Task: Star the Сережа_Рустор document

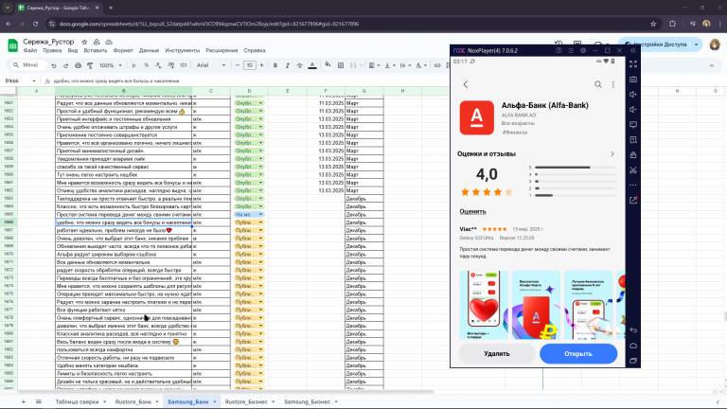Action: [x=84, y=42]
